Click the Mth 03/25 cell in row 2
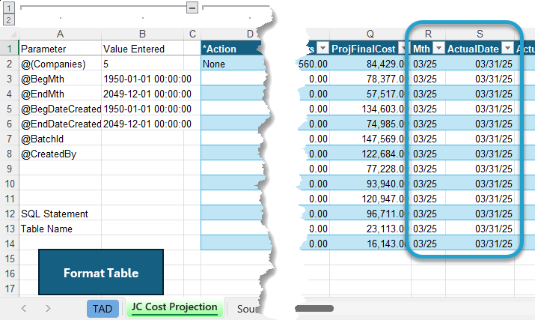 [x=428, y=64]
